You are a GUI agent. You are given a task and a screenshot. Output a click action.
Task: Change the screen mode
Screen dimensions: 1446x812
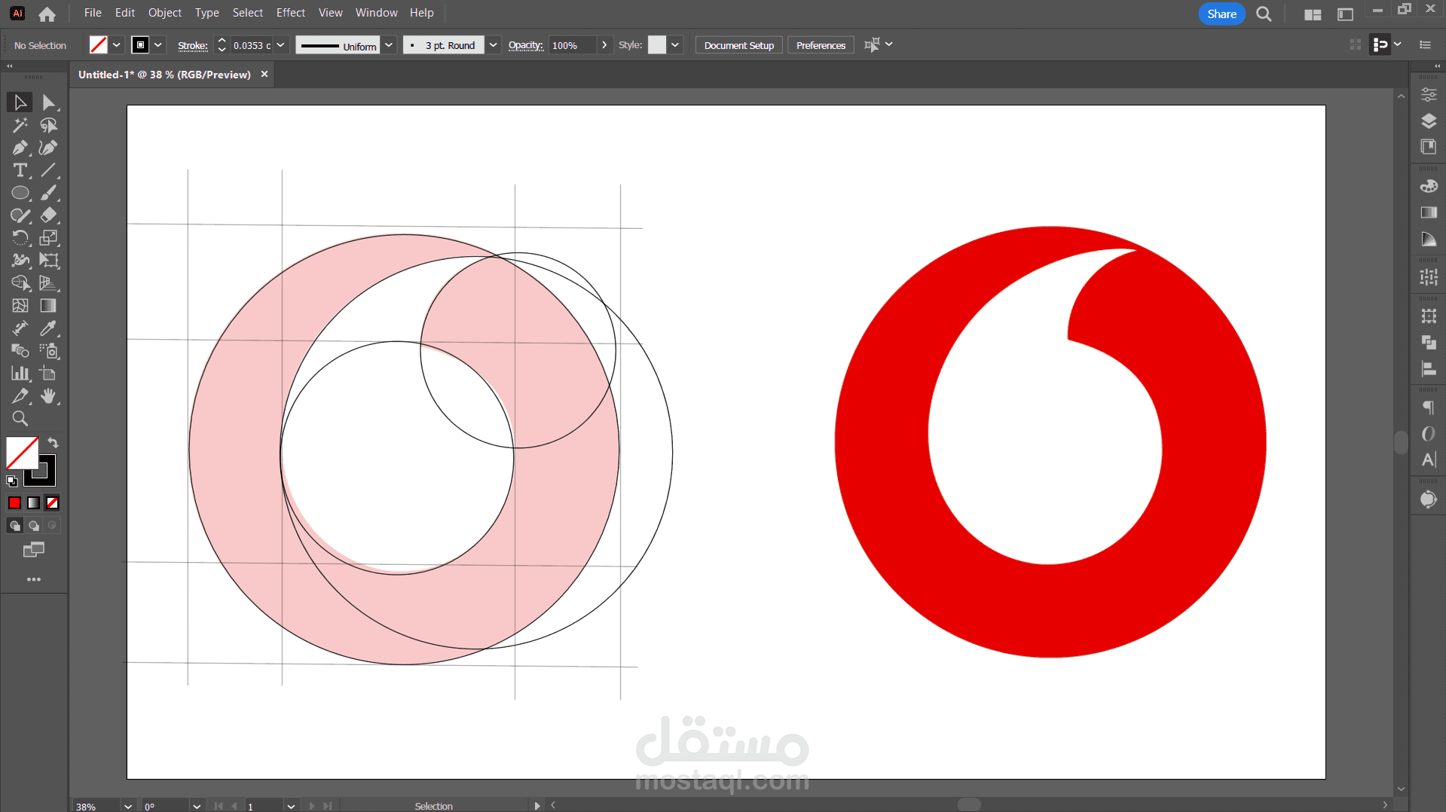(x=34, y=550)
